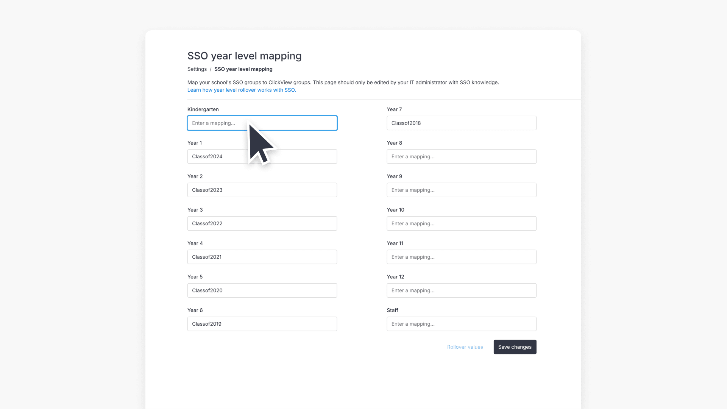Open the year level rollover help link
Viewport: 727px width, 409px height.
[242, 90]
